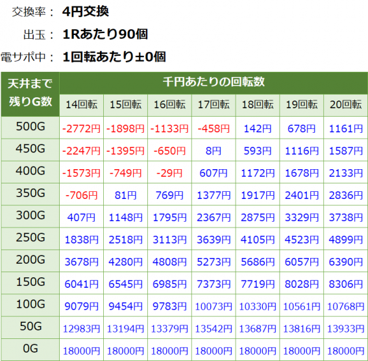This screenshot has width=368, height=361.
Task: Click the 10073円 cell
Action: coord(214,306)
